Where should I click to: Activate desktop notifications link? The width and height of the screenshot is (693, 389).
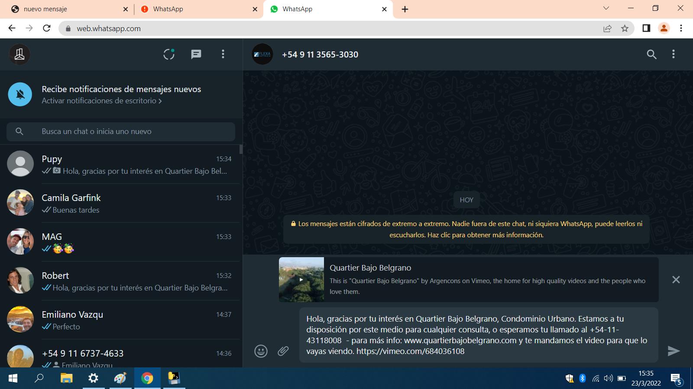click(x=102, y=101)
